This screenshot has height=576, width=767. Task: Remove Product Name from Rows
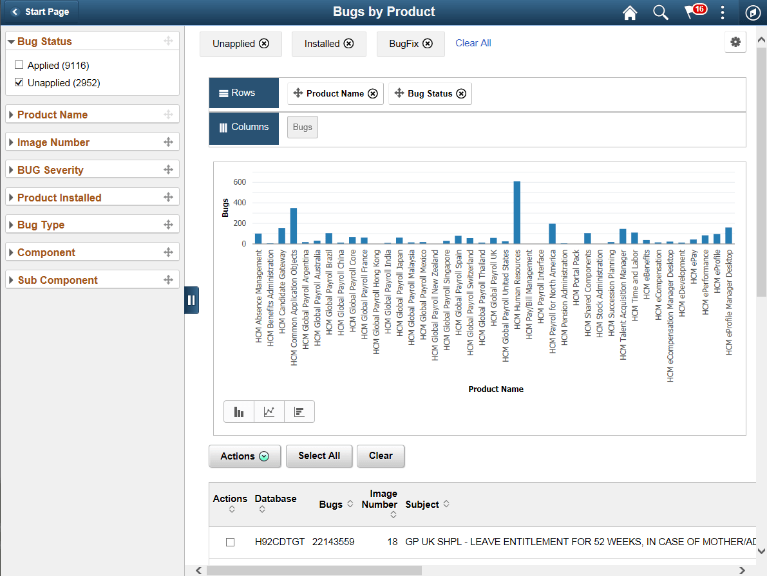click(373, 93)
